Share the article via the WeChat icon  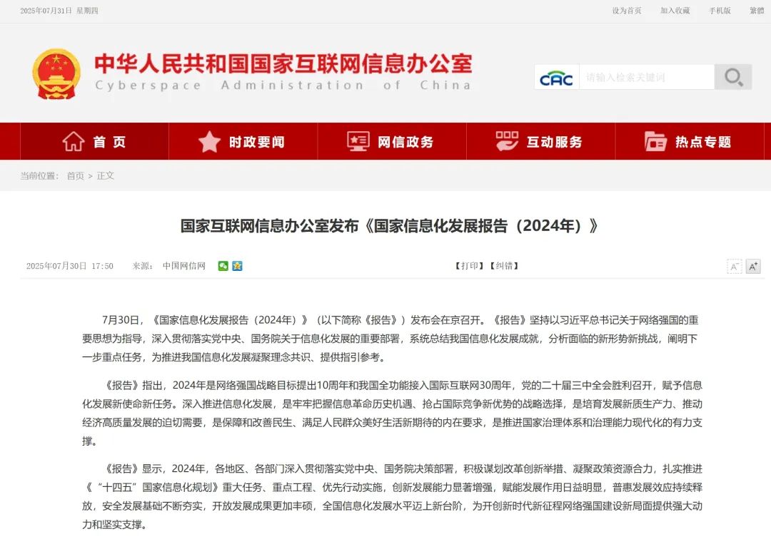(223, 266)
